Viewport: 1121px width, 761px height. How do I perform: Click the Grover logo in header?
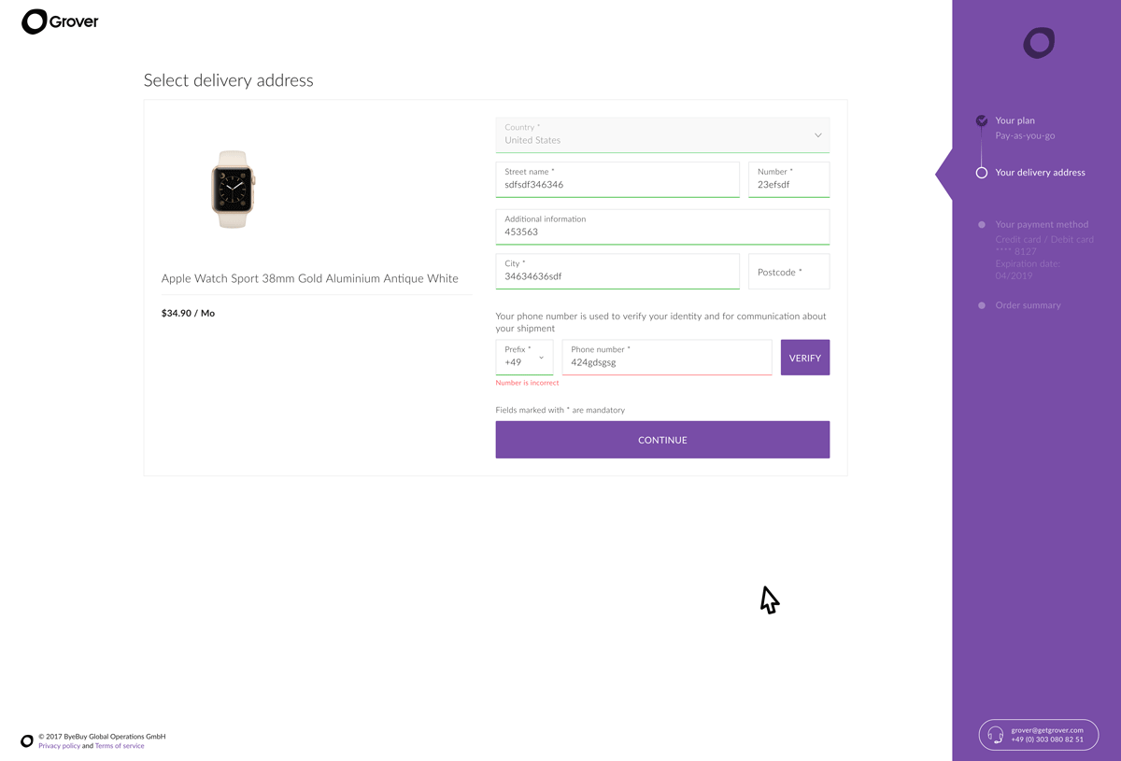point(60,21)
